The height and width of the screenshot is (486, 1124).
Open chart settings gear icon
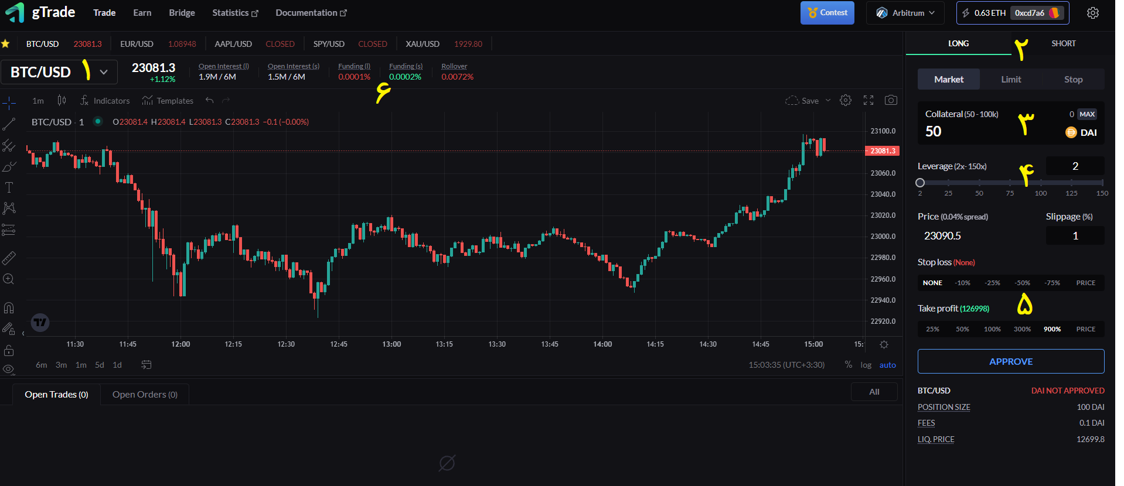[846, 100]
